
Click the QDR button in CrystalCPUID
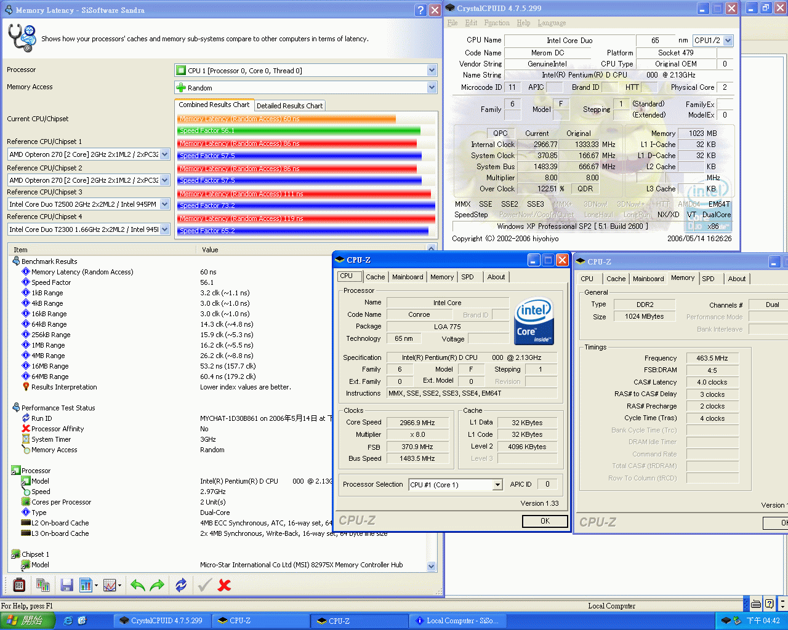click(585, 189)
